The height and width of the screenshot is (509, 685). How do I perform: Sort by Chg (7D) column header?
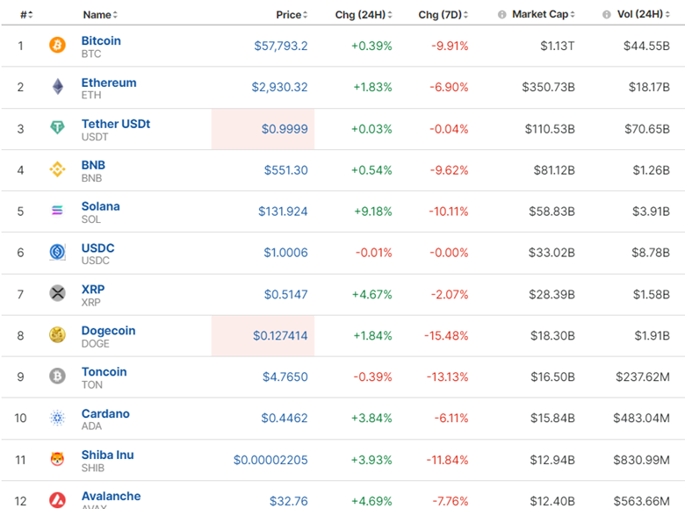tap(443, 15)
